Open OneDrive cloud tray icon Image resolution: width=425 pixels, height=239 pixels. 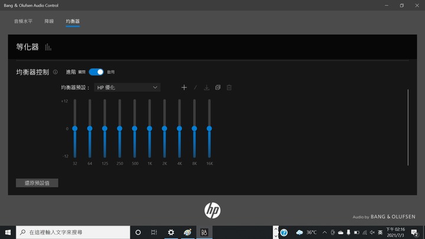point(341,233)
